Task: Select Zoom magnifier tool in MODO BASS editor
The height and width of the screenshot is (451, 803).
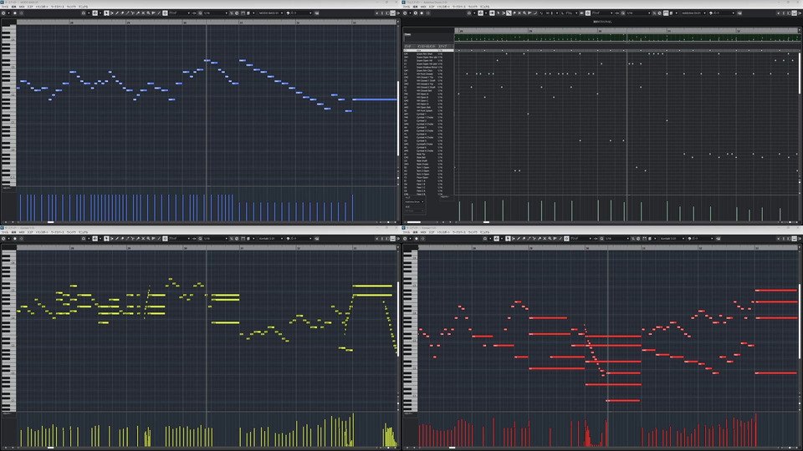Action: tap(148, 13)
